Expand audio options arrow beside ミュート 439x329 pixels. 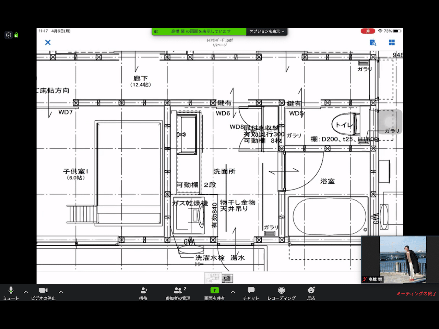(26, 292)
